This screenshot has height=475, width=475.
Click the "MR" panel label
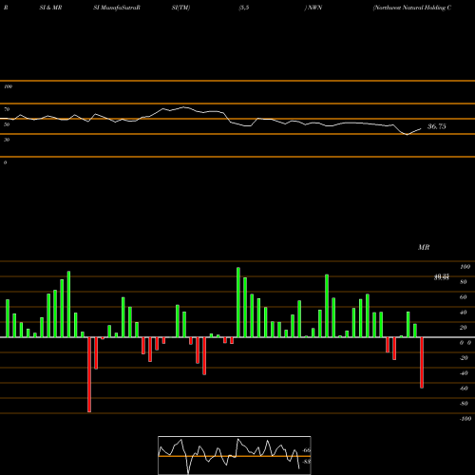(424, 247)
